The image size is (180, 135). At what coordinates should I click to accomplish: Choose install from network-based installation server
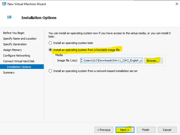coord(50,71)
